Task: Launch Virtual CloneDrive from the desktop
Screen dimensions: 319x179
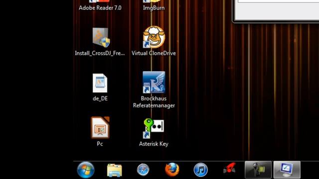Action: pyautogui.click(x=154, y=37)
